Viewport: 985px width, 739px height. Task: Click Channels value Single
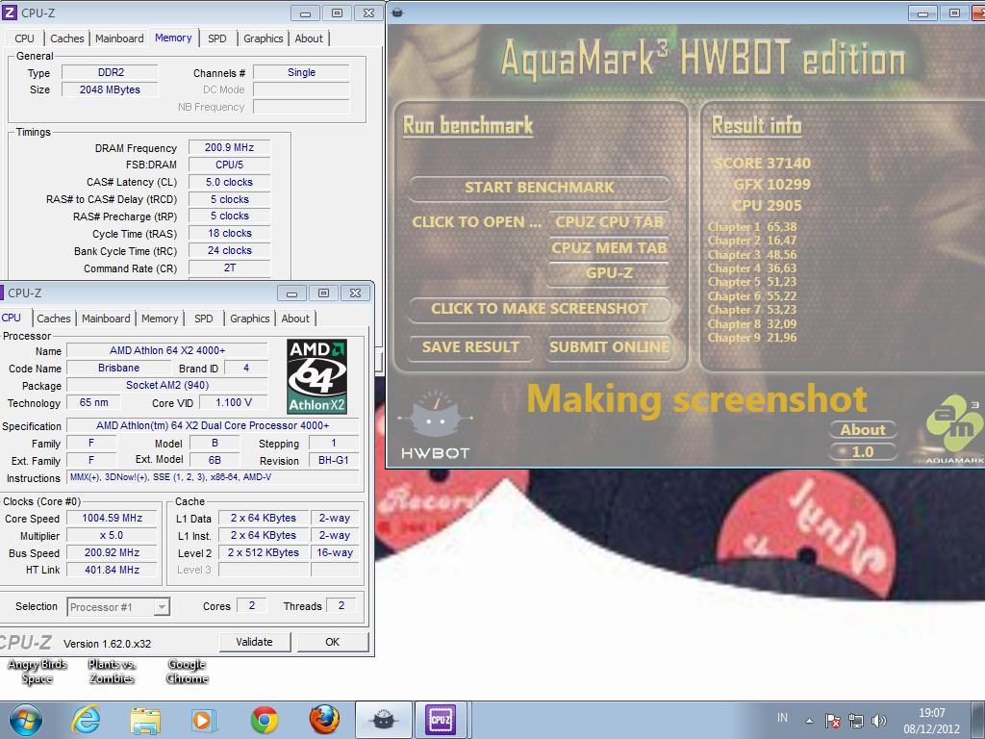tap(301, 72)
